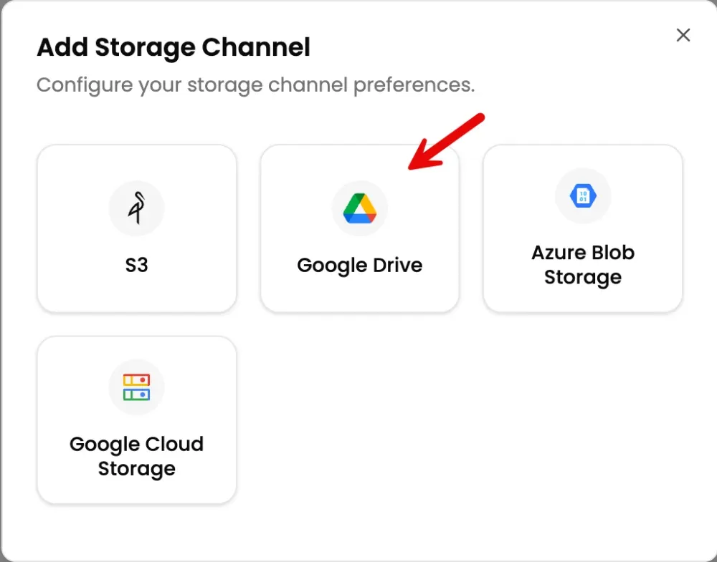
Task: Click the Google Drive triangle logo
Action: (360, 208)
